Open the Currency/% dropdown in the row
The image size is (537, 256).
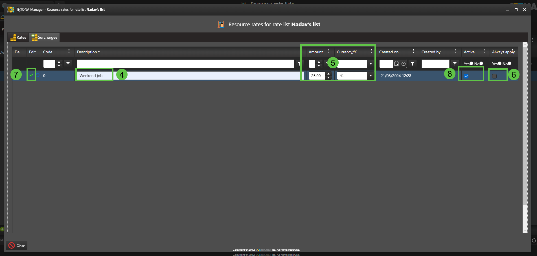pyautogui.click(x=371, y=76)
